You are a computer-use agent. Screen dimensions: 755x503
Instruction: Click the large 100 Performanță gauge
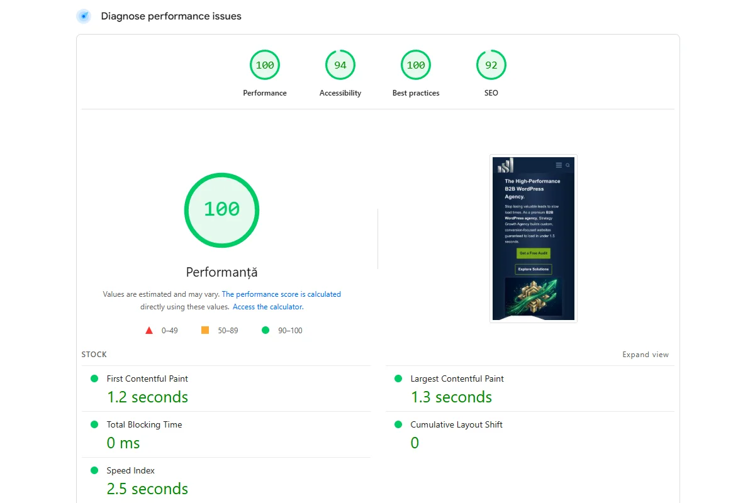[x=221, y=209]
